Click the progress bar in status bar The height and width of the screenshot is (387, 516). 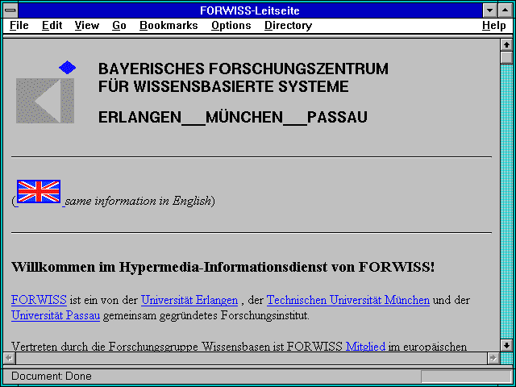(x=466, y=377)
